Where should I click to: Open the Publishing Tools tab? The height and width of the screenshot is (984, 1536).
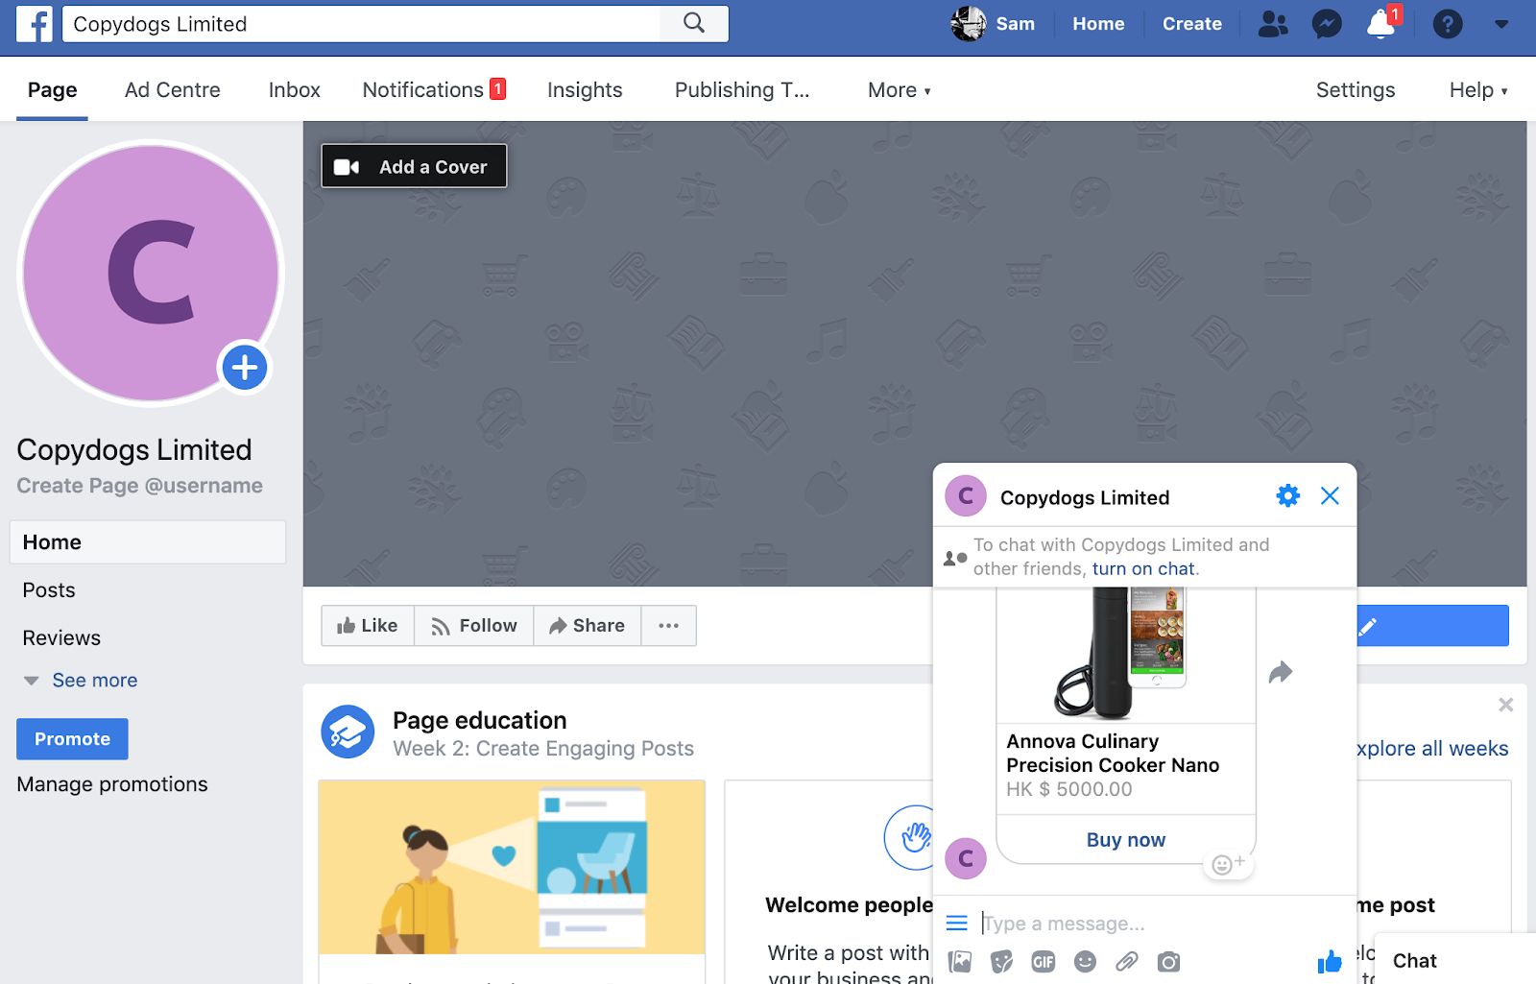click(742, 90)
